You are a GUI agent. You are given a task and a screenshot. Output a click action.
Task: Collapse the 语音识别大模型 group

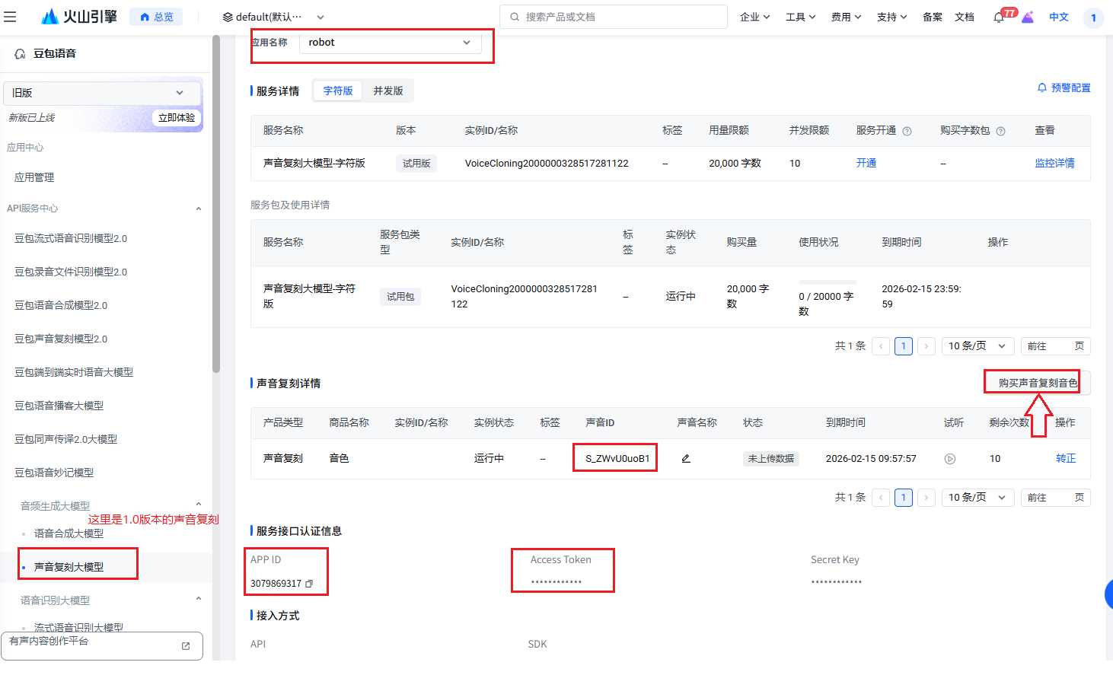199,599
